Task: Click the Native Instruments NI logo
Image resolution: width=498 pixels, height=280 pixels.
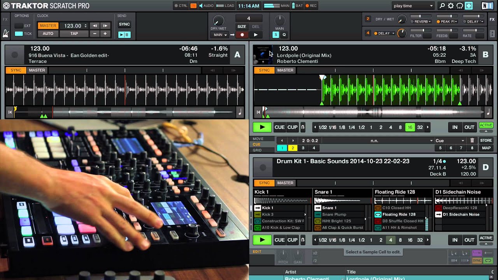Action: pyautogui.click(x=487, y=6)
